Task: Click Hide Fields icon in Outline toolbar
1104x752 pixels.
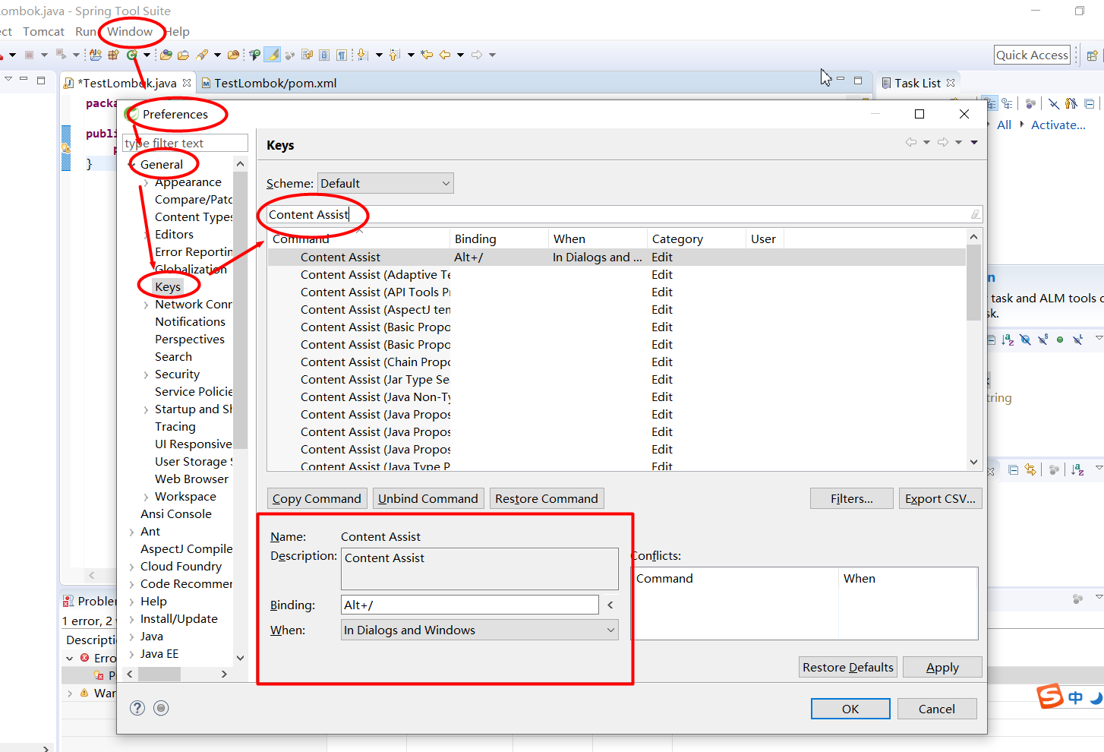Action: [1025, 340]
